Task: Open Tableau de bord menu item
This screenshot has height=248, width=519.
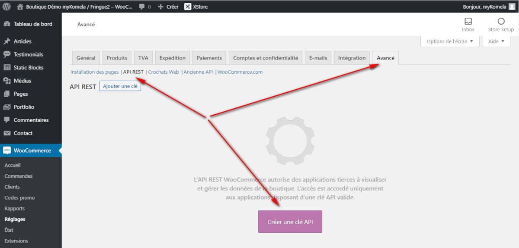Action: [31, 24]
